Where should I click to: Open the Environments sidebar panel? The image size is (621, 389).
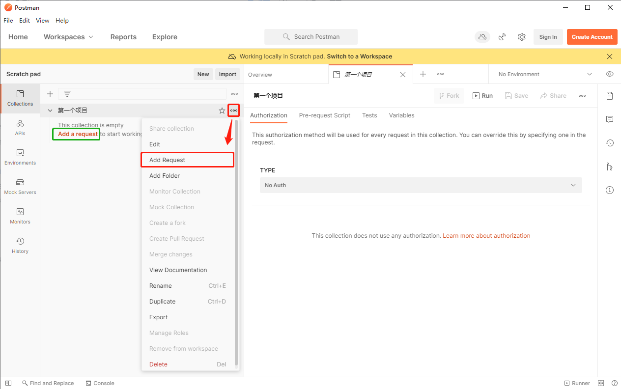tap(20, 157)
